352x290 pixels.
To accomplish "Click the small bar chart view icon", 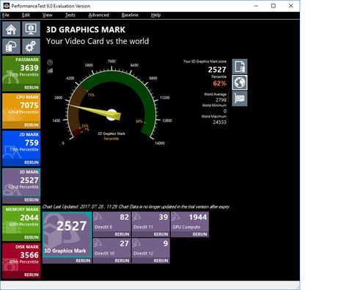I will click(x=50, y=71).
